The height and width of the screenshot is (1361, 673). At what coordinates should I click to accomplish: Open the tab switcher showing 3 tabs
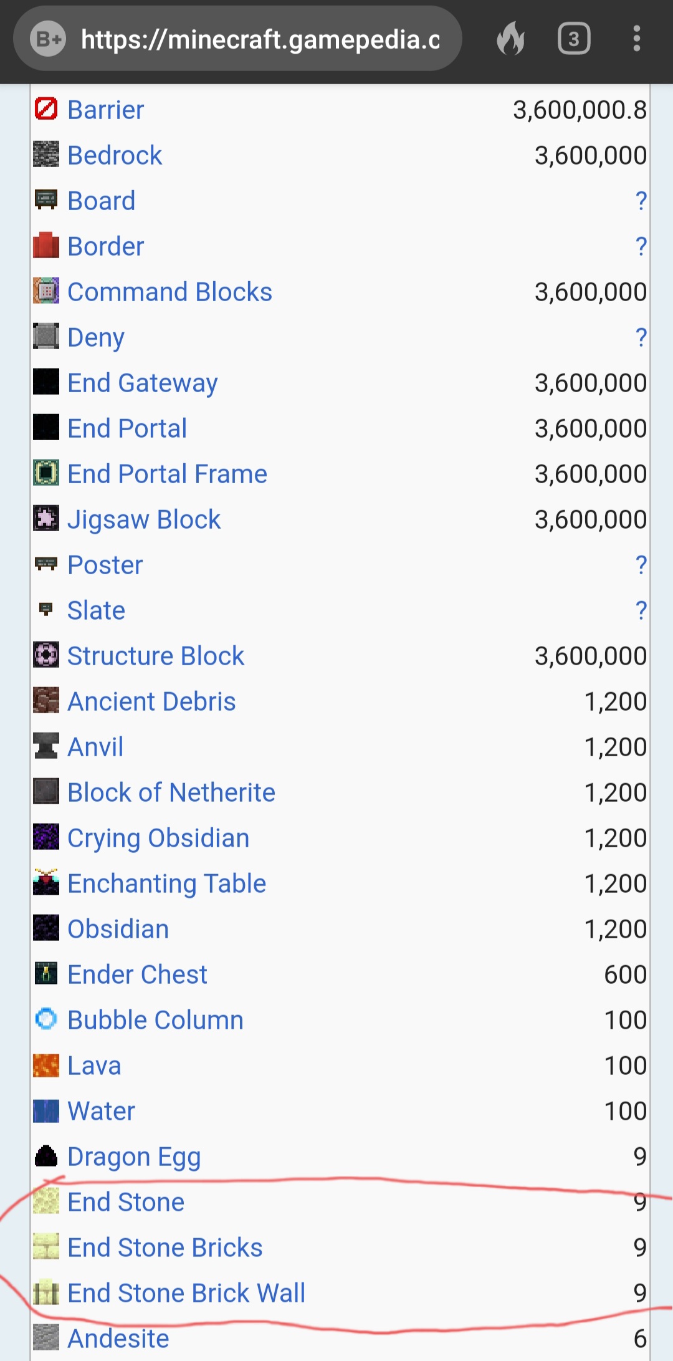pos(574,39)
